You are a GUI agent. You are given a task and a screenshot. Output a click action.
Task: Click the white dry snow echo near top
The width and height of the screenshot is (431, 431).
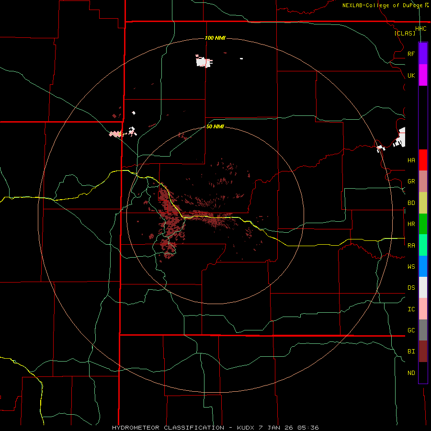coord(204,62)
